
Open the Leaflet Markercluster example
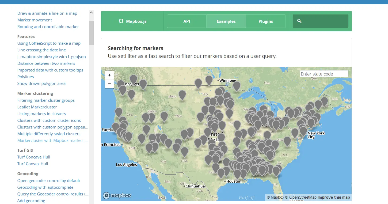[37, 107]
